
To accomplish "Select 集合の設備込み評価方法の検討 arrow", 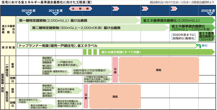I will (42, 107).
